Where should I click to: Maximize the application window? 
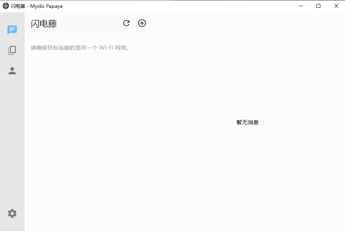pos(318,6)
